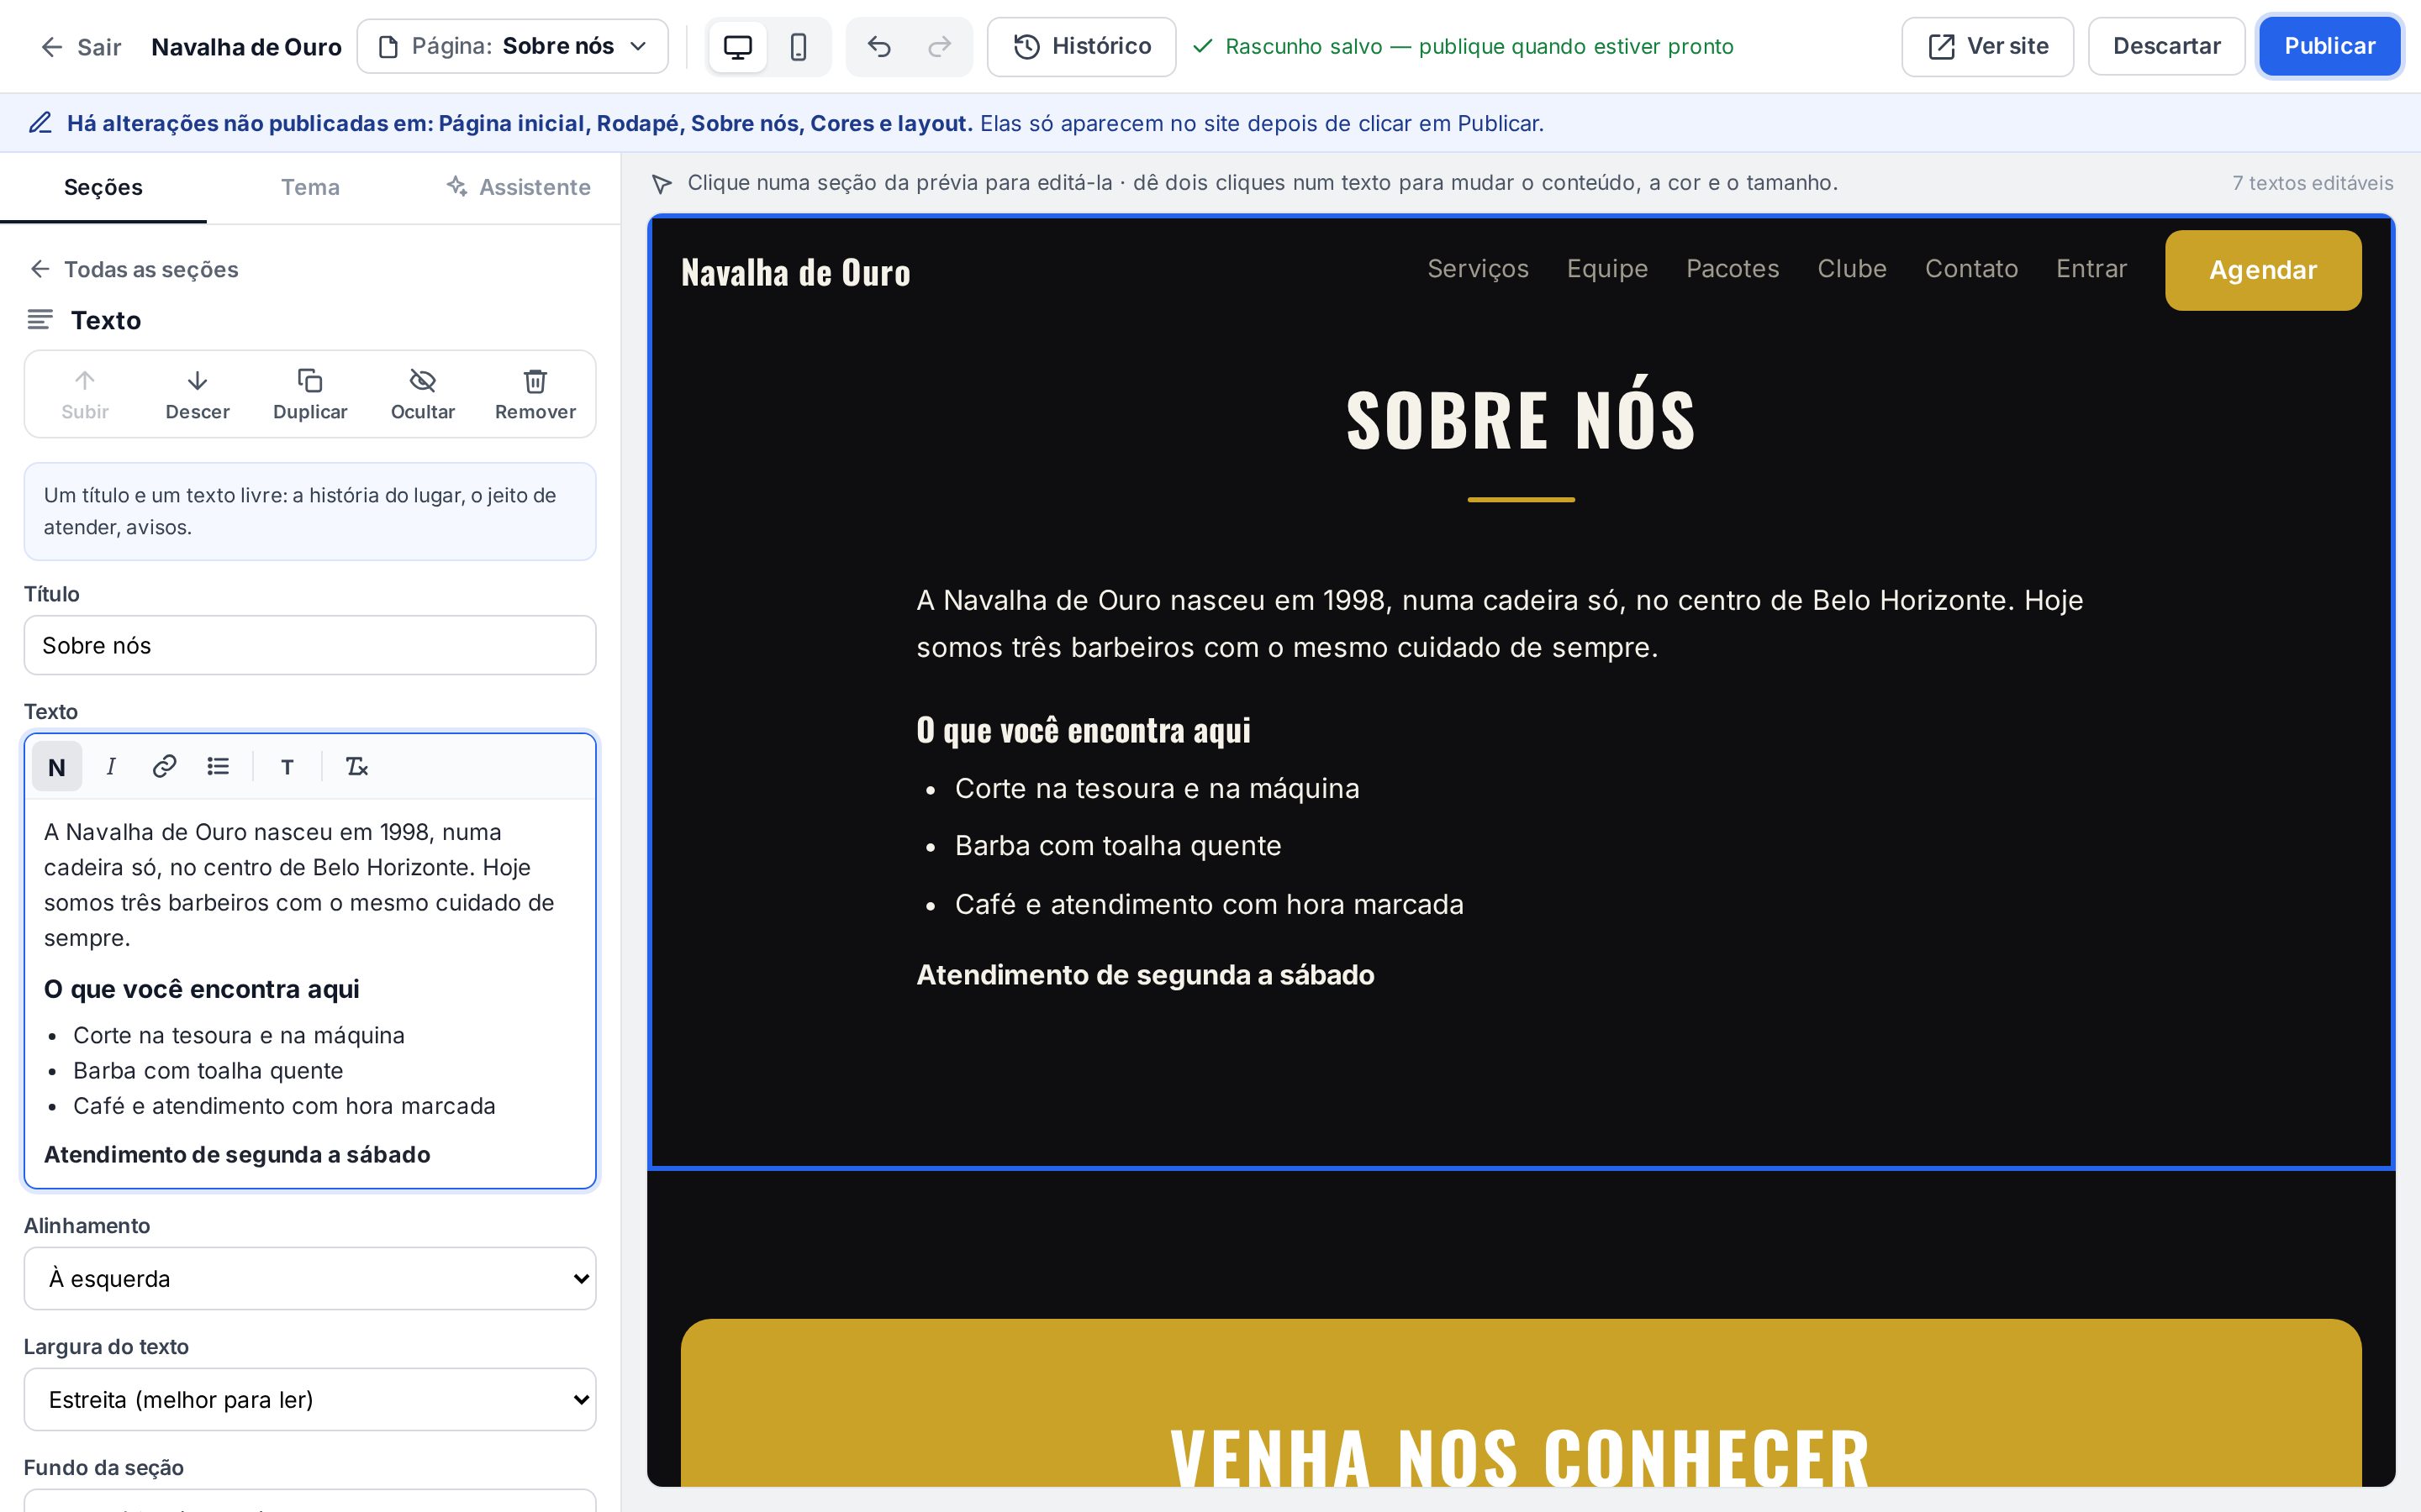Open the Assistente tab
Screen dimensions: 2421x1512
517,187
